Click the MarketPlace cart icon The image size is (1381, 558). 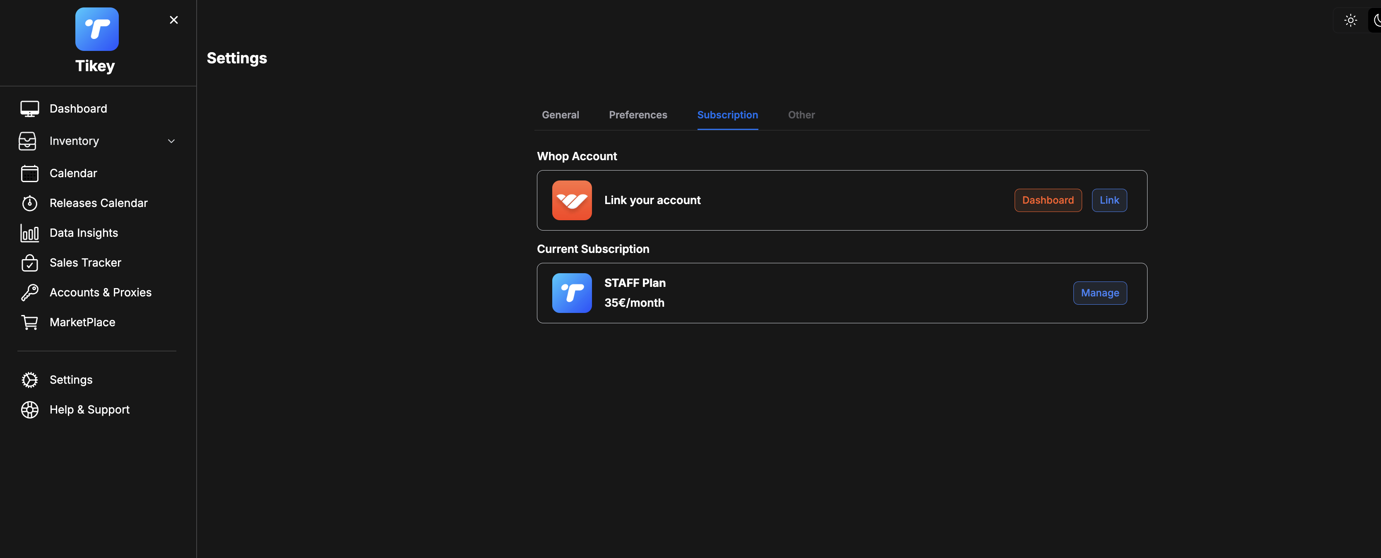pos(29,322)
